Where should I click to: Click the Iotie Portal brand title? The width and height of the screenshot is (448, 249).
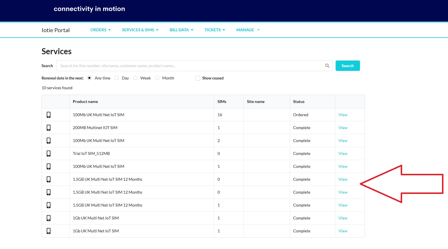[x=56, y=30]
